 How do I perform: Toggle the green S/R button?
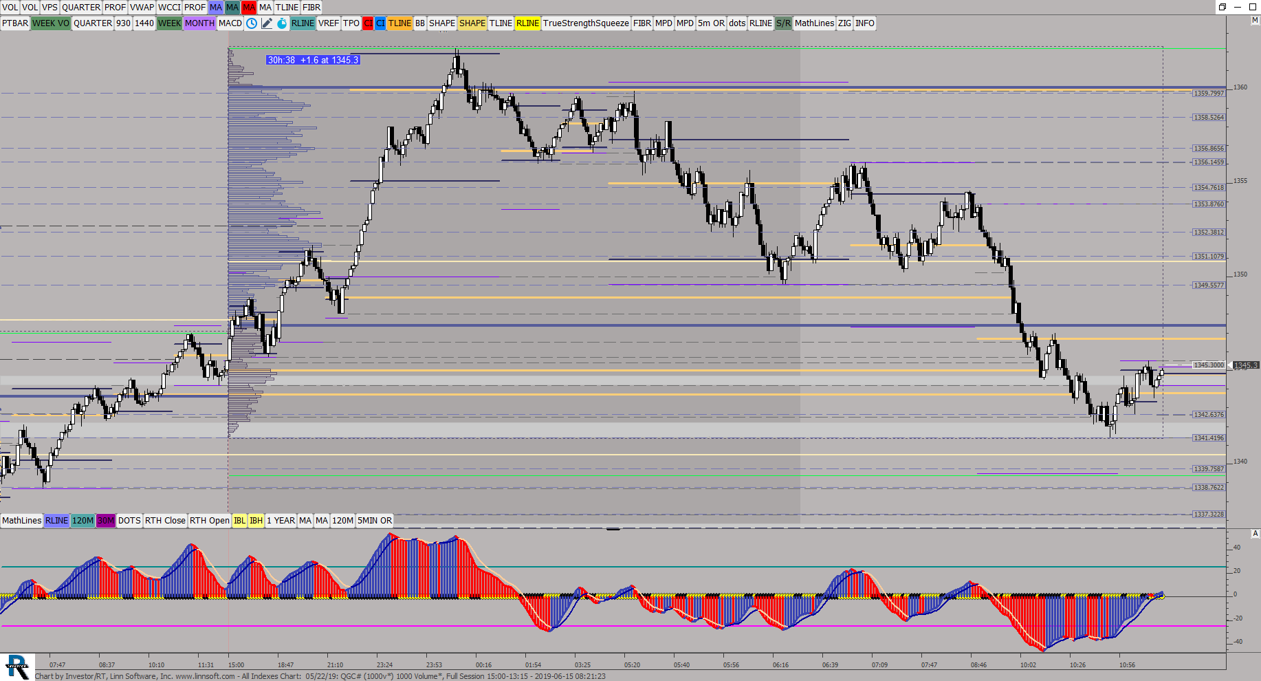pos(783,23)
